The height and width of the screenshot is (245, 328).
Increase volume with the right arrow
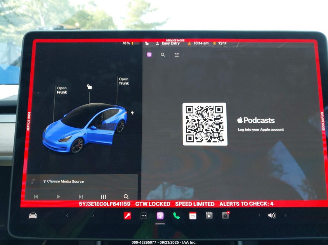pyautogui.click(x=285, y=216)
